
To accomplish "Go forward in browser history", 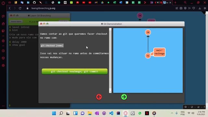I will click(x=15, y=8).
